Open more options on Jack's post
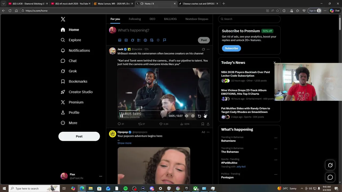Image resolution: width=342 pixels, height=192 pixels. (208, 49)
